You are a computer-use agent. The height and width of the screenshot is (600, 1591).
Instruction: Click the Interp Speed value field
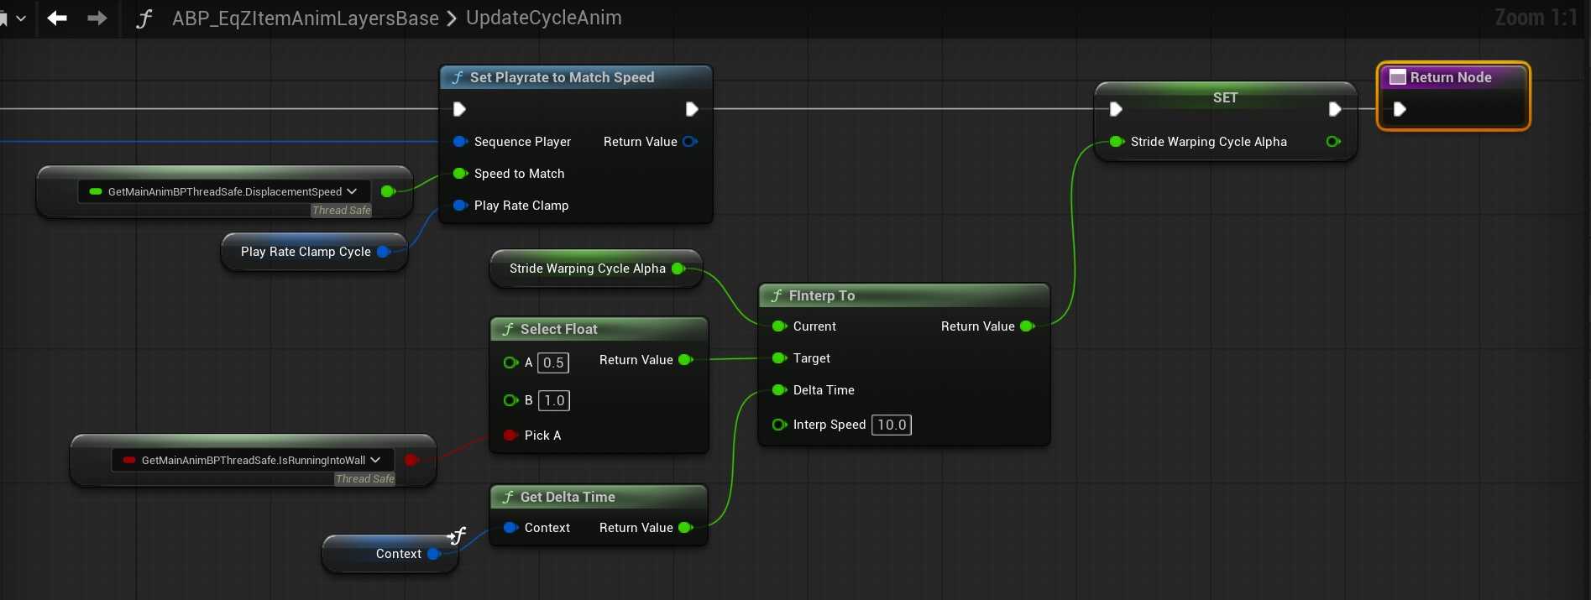(891, 425)
